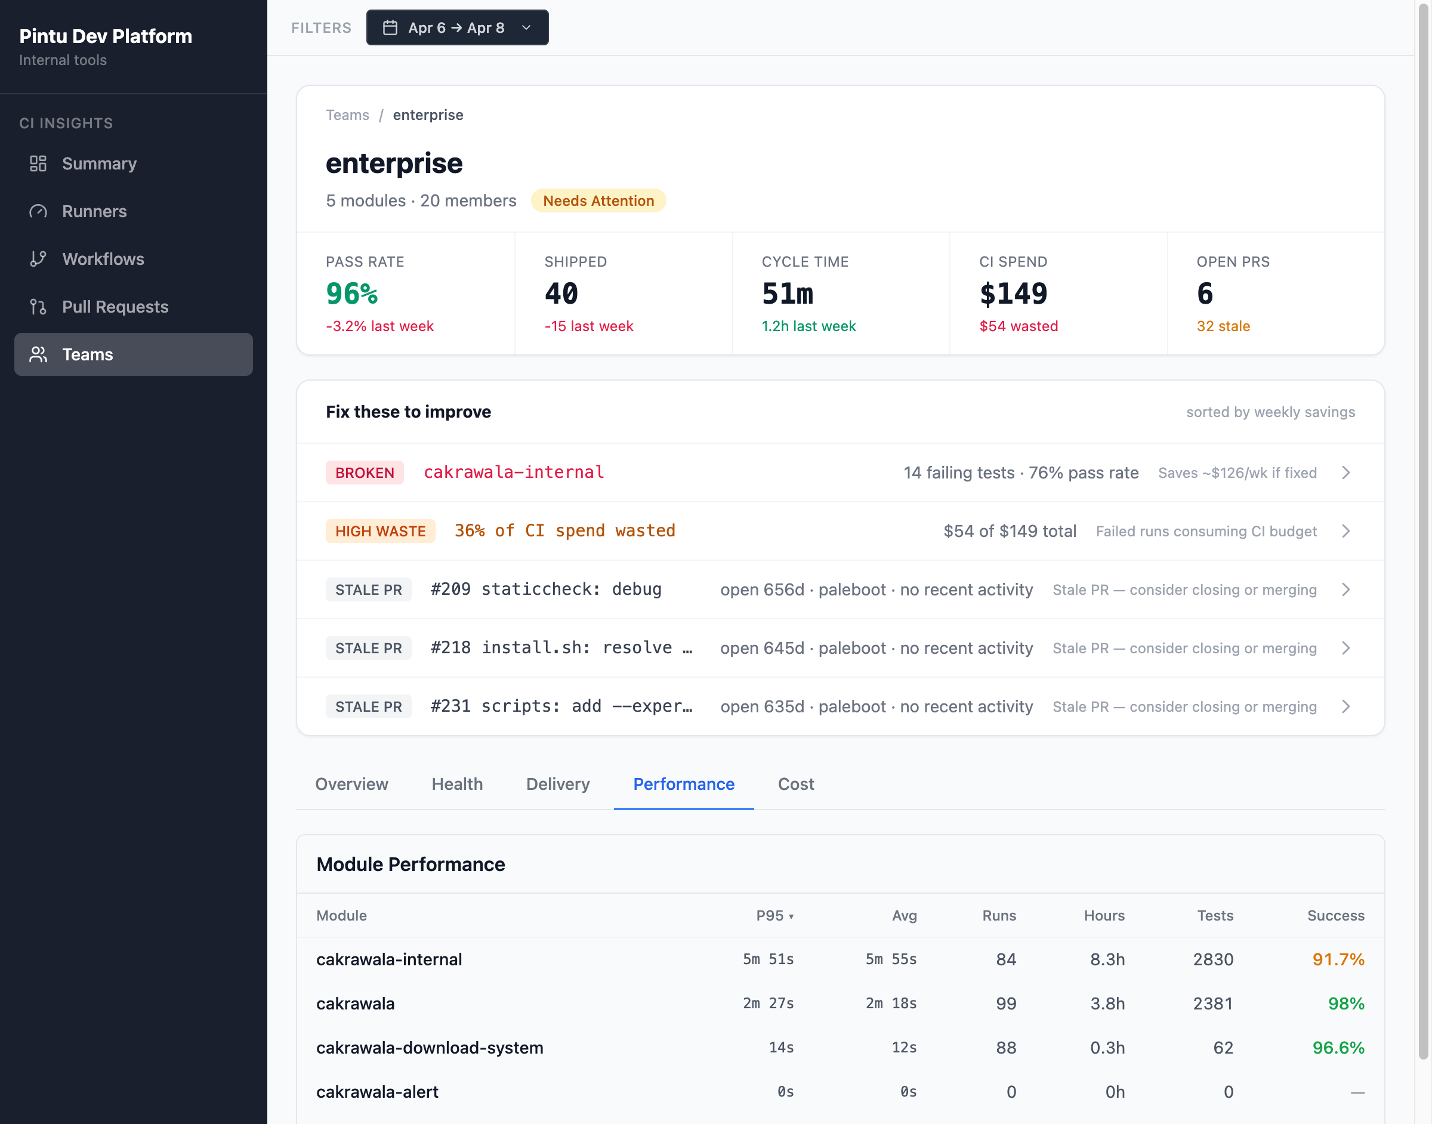Open the cakrawala-internal red module link
1432x1124 pixels.
(x=513, y=473)
